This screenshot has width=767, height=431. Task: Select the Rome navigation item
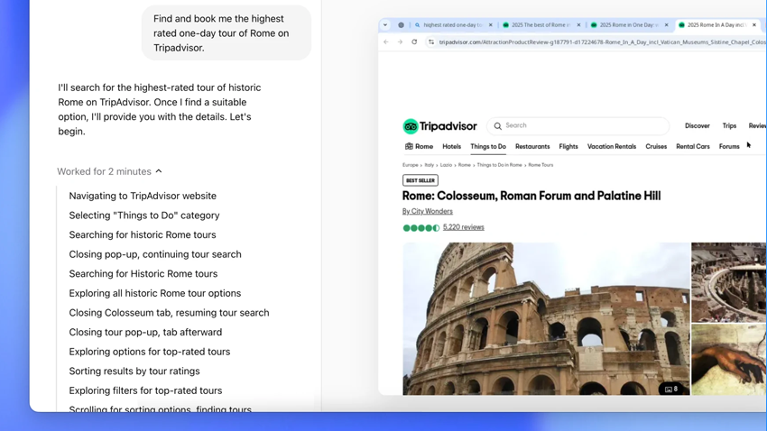[420, 147]
